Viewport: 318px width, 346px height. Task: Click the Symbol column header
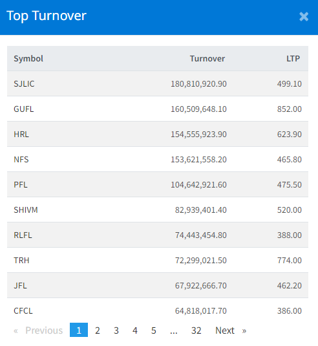pyautogui.click(x=28, y=59)
